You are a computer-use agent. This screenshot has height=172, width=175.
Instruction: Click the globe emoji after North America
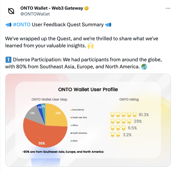(144, 67)
